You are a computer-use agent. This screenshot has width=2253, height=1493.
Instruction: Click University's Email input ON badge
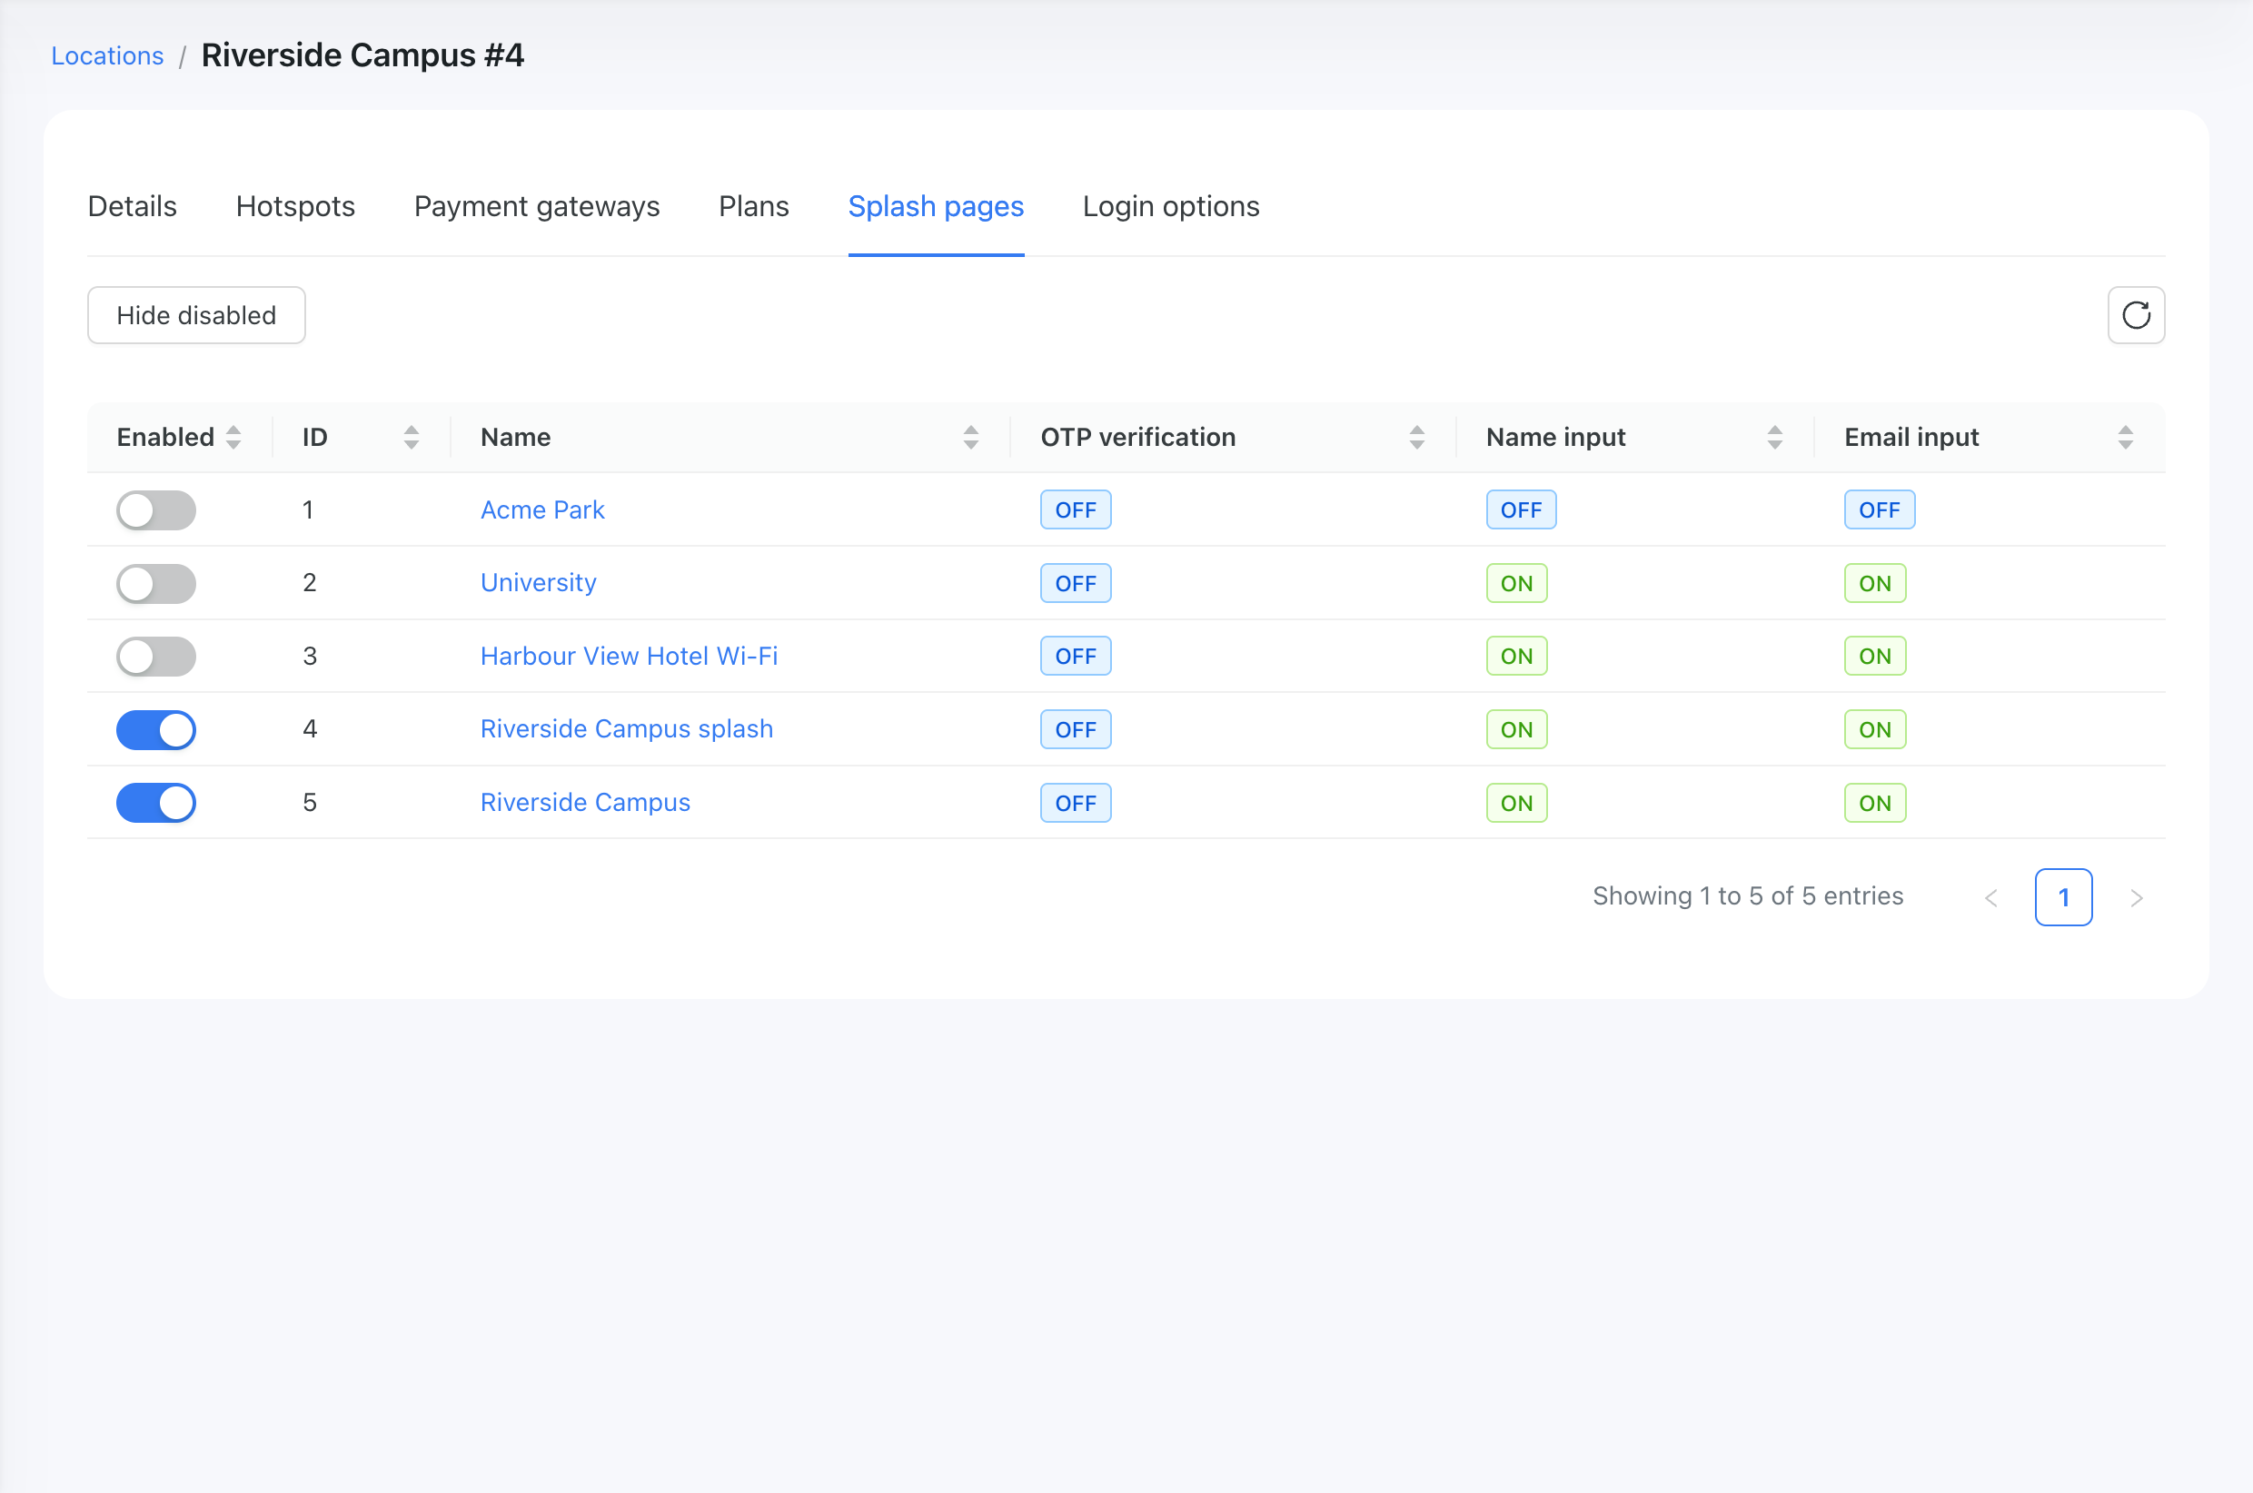click(x=1874, y=584)
